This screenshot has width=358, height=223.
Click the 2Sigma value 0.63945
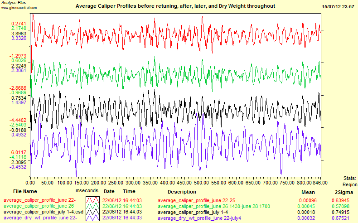pos(340,201)
